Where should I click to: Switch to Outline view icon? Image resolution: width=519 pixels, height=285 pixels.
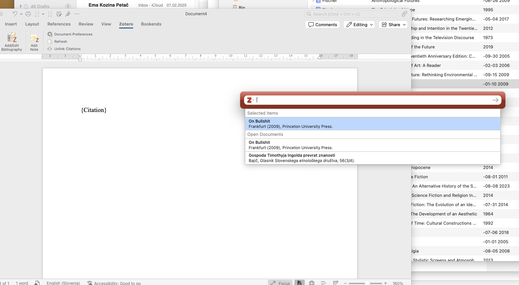[324, 283]
